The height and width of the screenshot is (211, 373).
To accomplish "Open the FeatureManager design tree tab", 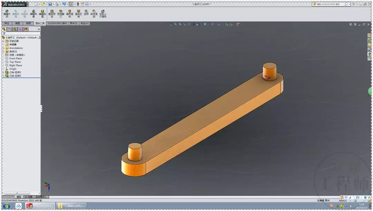I will pos(4,29).
